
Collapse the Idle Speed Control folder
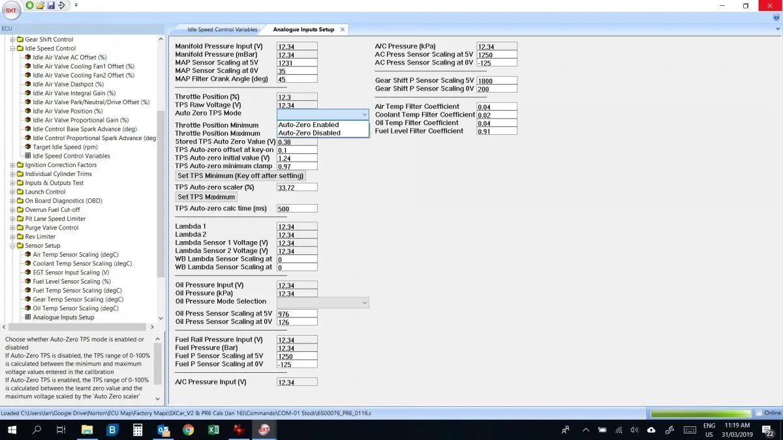pyautogui.click(x=12, y=48)
